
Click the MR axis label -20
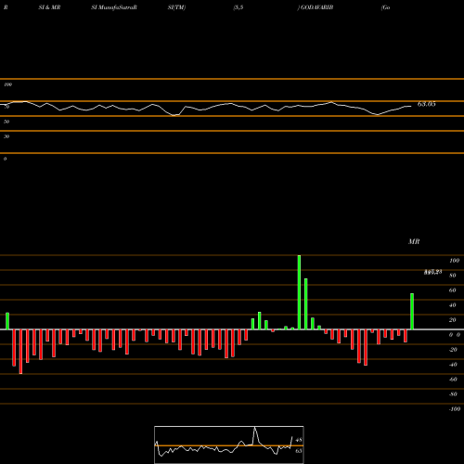pos(453,350)
